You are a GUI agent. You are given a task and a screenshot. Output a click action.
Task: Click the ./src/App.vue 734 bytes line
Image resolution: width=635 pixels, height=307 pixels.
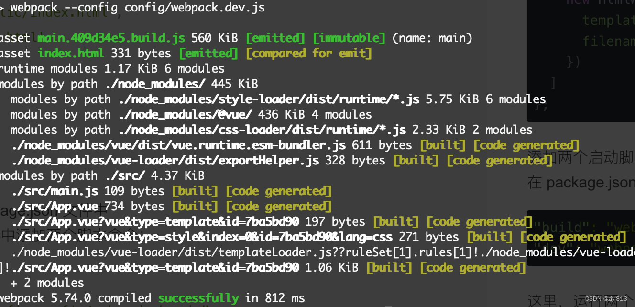tap(171, 206)
